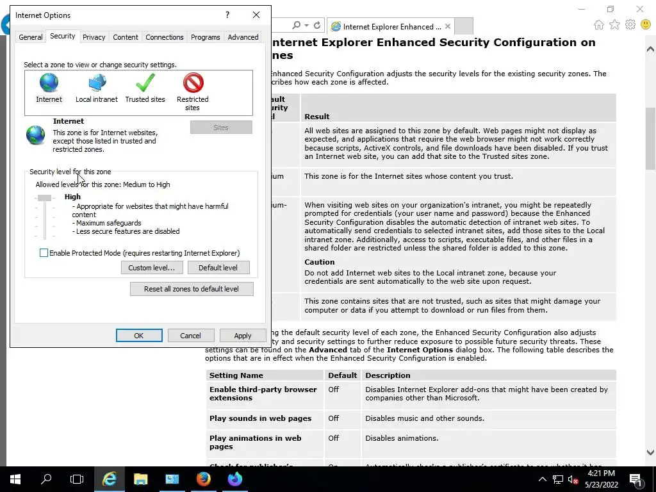Show hidden system tray icons
Screen dimensions: 656x492
[x=542, y=479]
